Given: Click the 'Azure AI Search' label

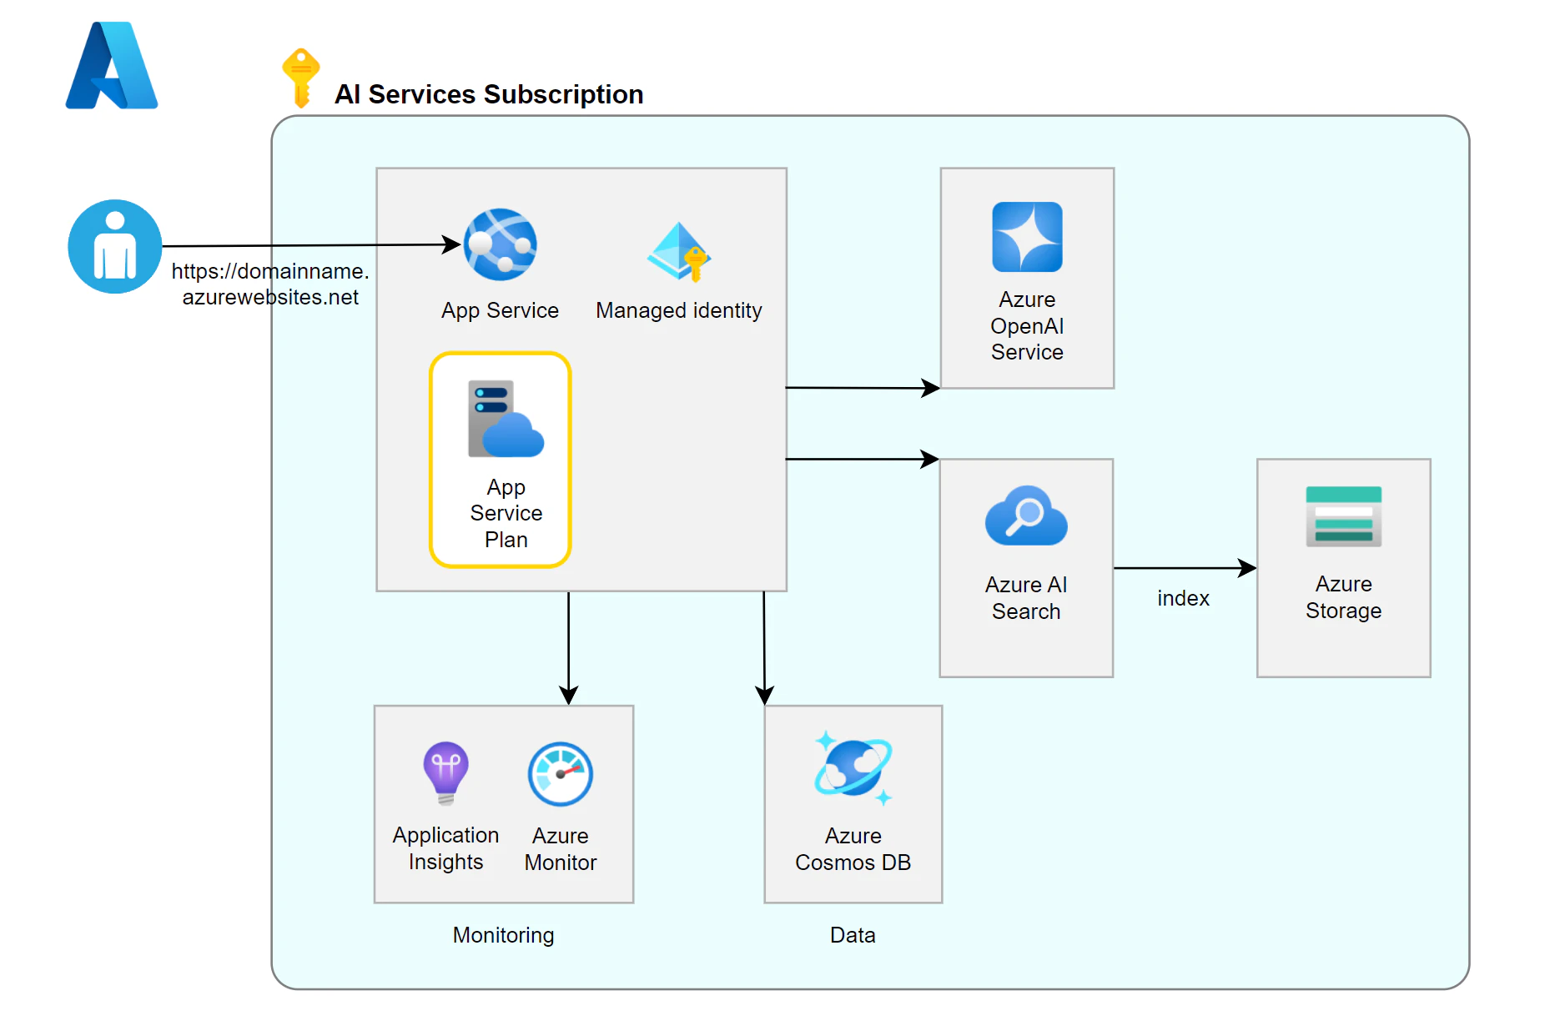Looking at the screenshot, I should [1026, 598].
